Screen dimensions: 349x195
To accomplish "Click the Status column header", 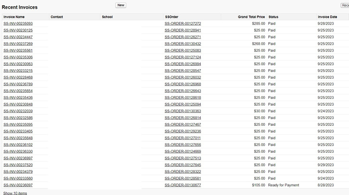I will pos(274,17).
